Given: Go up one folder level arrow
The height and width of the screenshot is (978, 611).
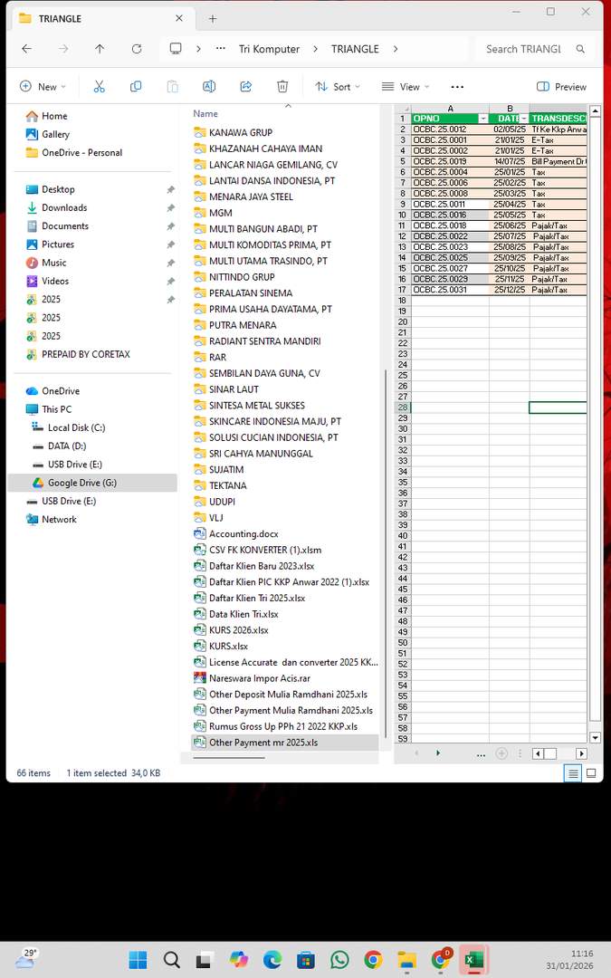Looking at the screenshot, I should (x=100, y=49).
